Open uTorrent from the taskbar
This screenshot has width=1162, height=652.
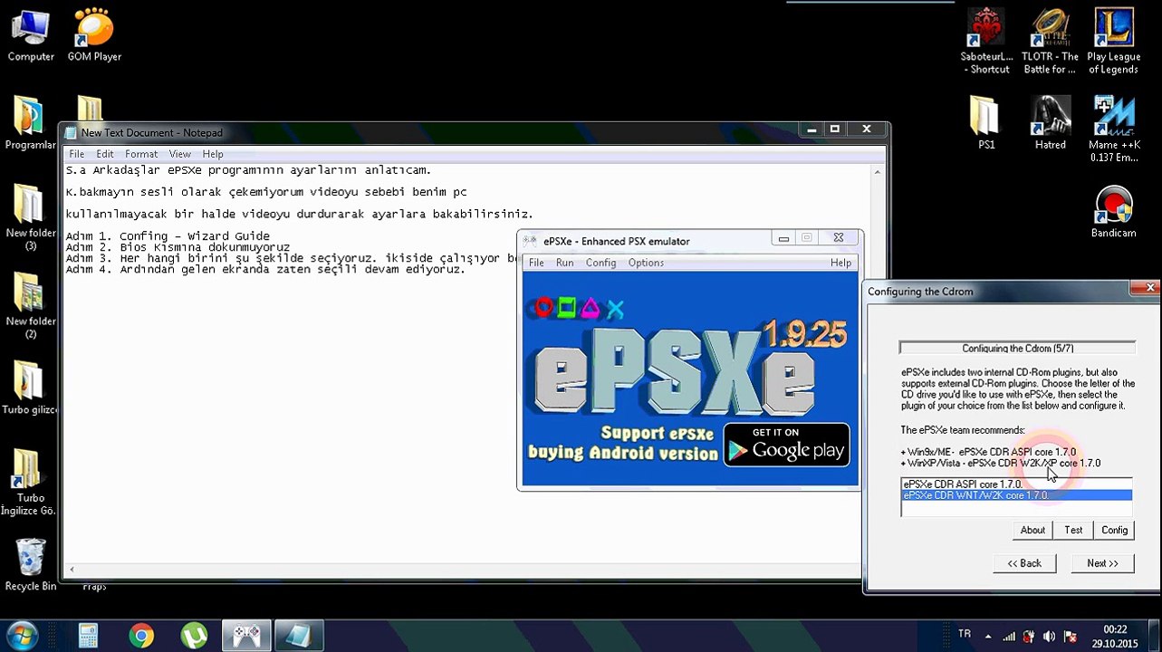(x=194, y=636)
